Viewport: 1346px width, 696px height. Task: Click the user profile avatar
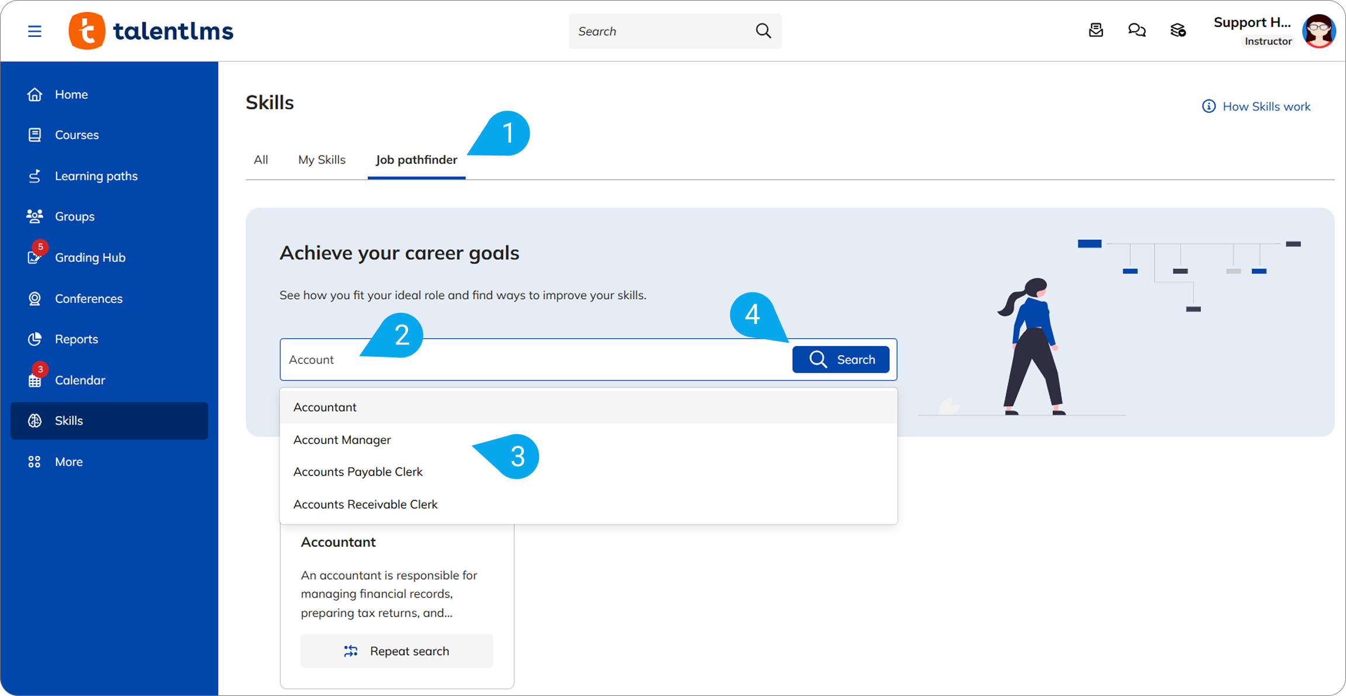coord(1319,31)
